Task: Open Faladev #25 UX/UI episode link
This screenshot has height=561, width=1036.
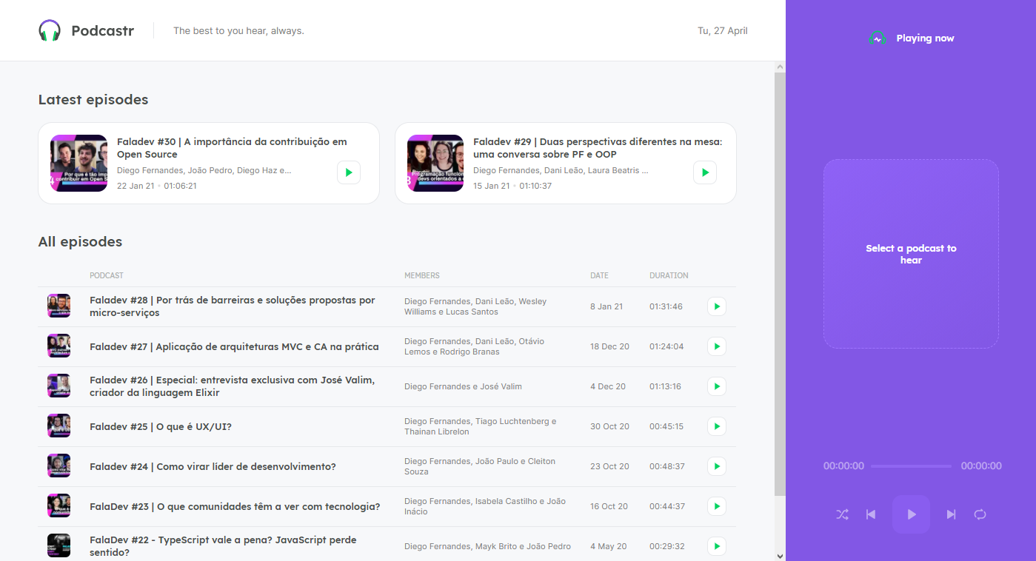Action: tap(161, 426)
